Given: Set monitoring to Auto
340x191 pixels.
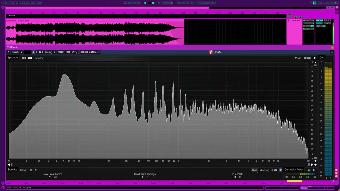Looking at the screenshot, I should [308, 26].
